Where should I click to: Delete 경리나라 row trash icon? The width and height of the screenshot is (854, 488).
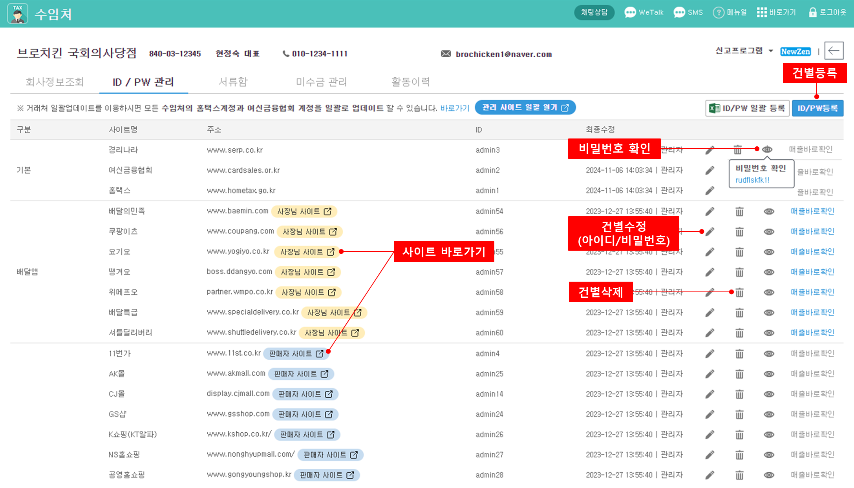[738, 149]
